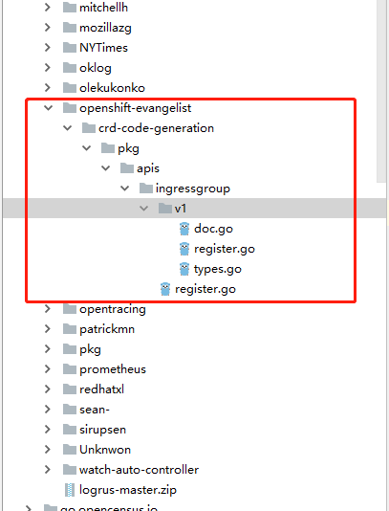Collapse the apis folder
Screen dimensions: 389x511
[x=106, y=168]
